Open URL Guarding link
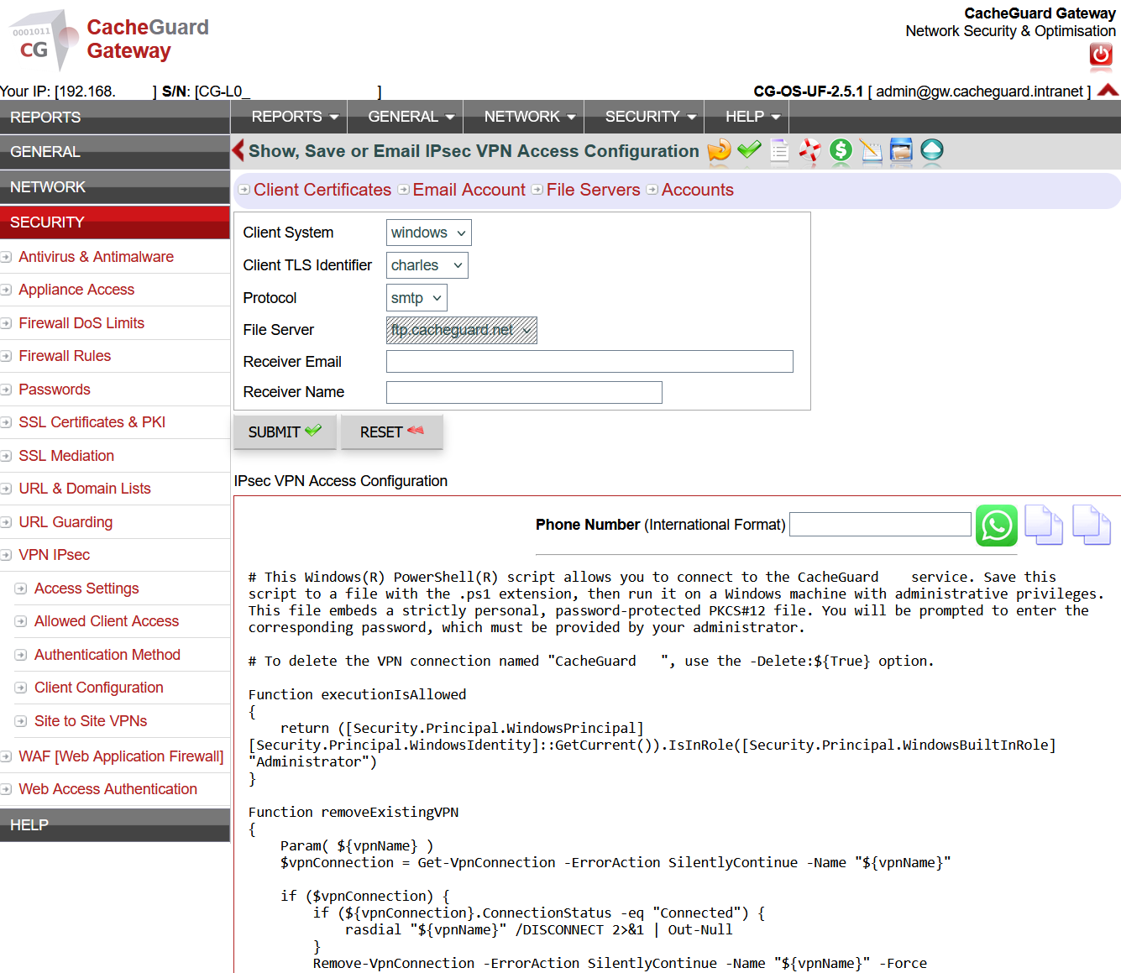 (x=65, y=522)
